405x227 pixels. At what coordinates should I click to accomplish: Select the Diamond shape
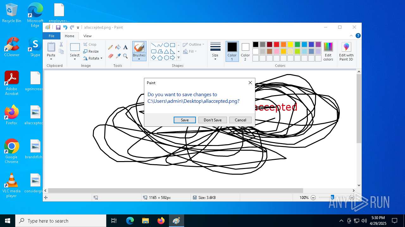pos(153,57)
